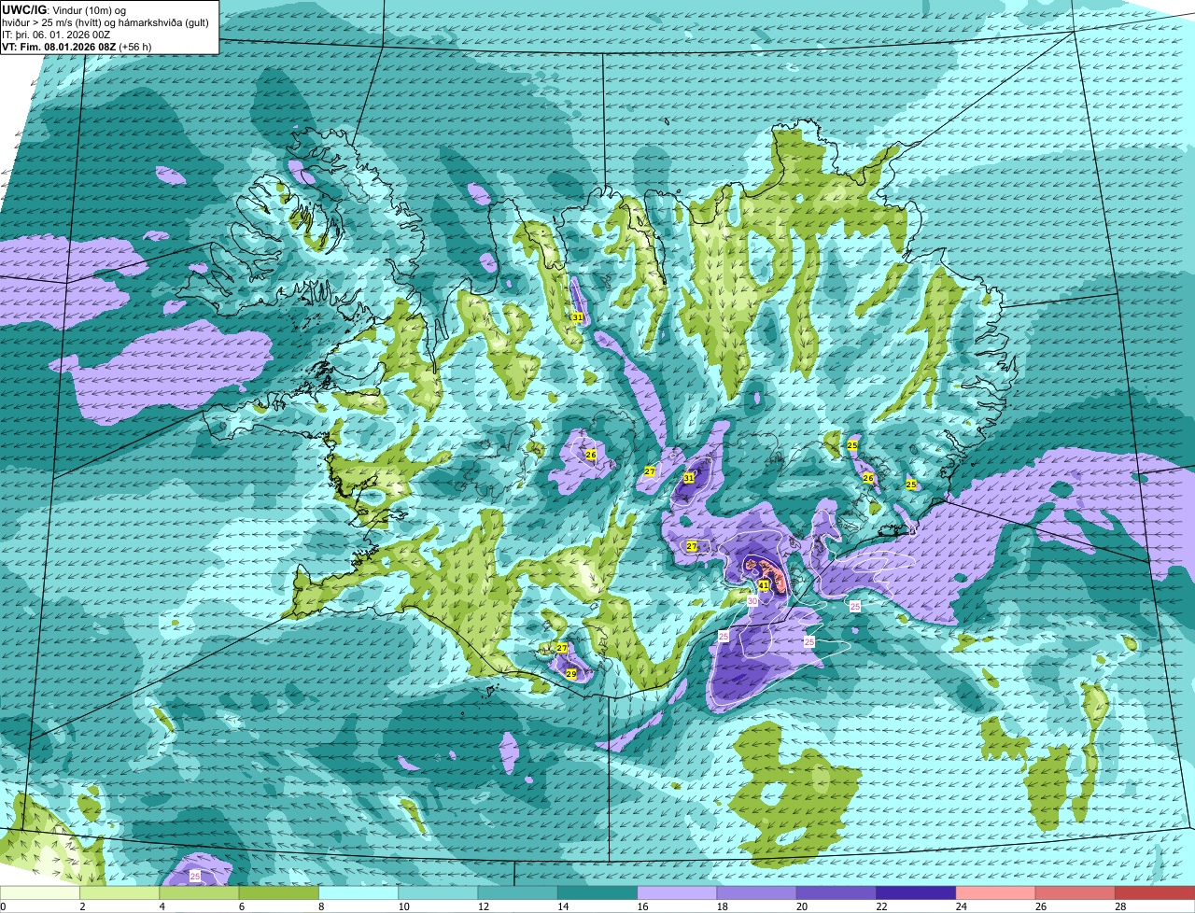Viewport: 1195px width, 913px height.
Task: Click the 28+ red legend swatch
Action: pyautogui.click(x=1157, y=892)
